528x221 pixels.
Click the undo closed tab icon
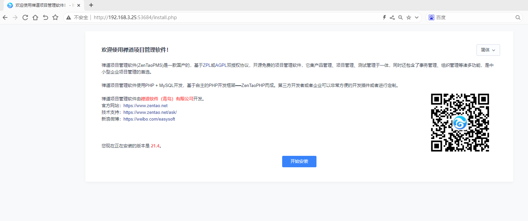[45, 17]
